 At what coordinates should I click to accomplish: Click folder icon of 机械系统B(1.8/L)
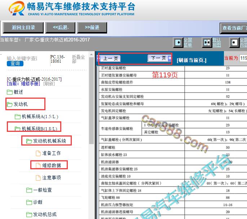click(17, 129)
